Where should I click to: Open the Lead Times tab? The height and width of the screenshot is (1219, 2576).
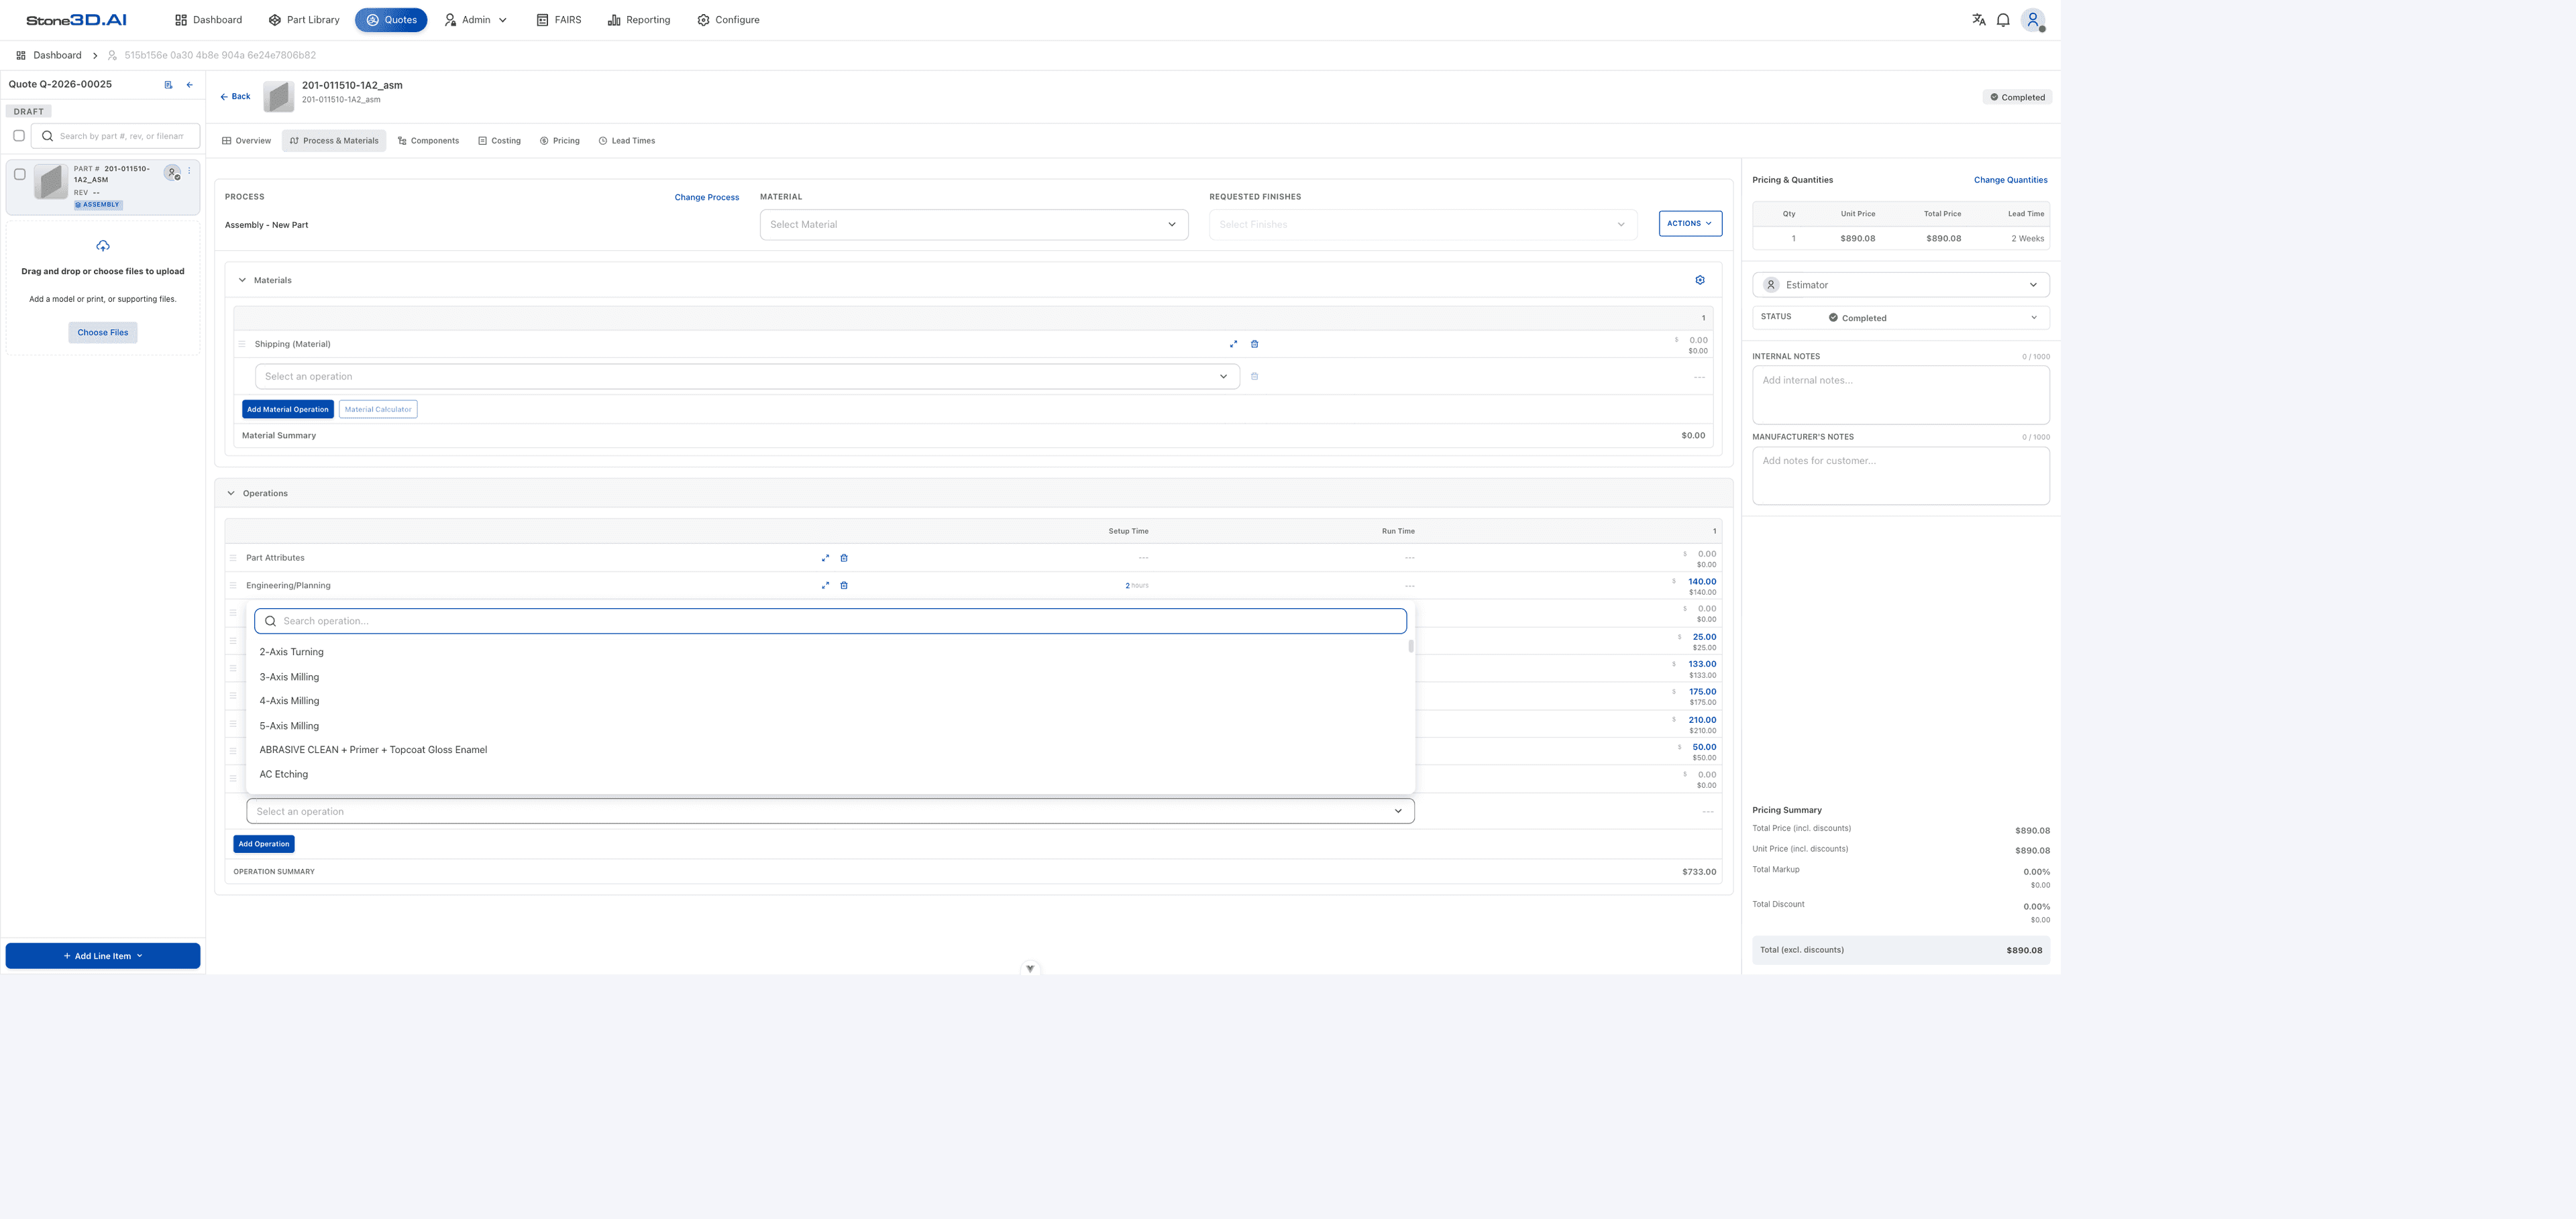click(627, 141)
